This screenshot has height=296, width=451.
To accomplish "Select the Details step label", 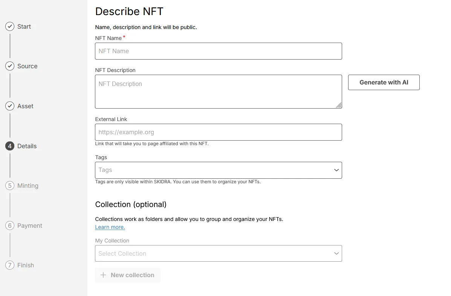I will tap(27, 146).
